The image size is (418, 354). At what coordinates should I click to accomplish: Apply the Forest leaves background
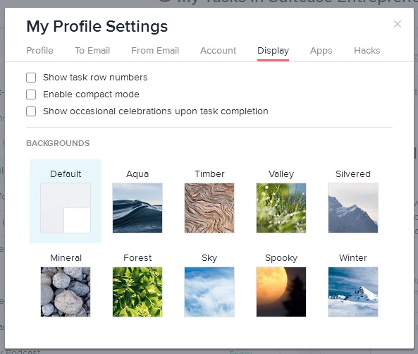[137, 292]
